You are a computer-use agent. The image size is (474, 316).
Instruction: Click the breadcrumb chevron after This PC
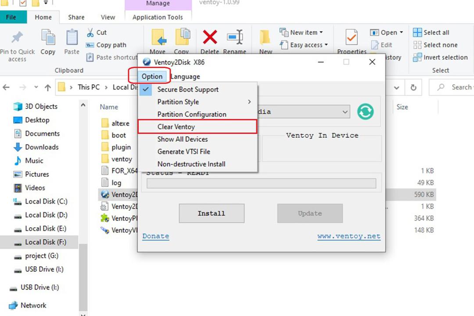coord(106,87)
